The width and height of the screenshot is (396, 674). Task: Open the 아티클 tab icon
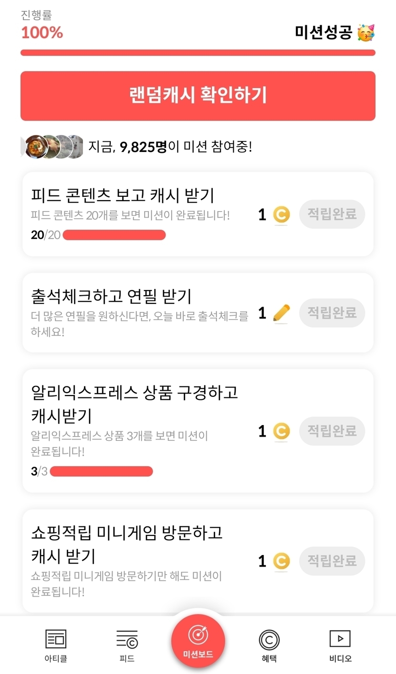(56, 639)
